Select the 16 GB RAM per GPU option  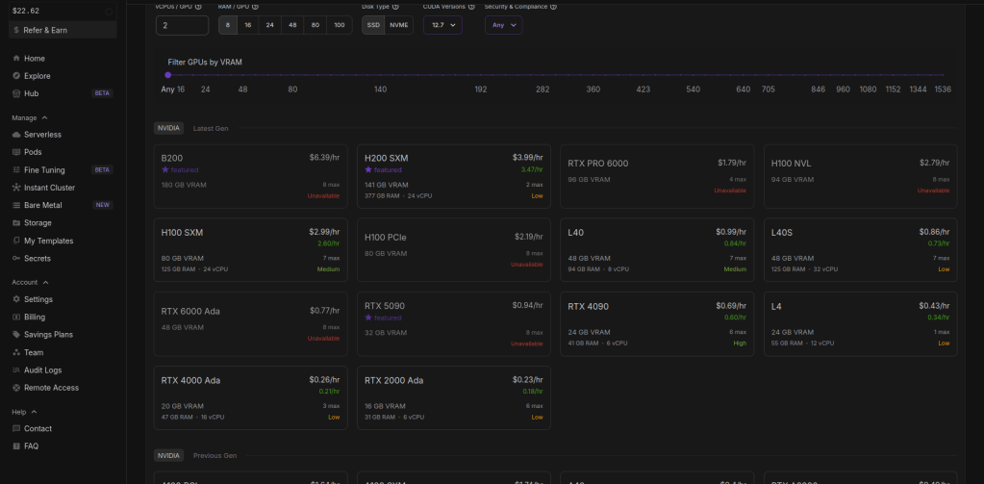[x=247, y=25]
